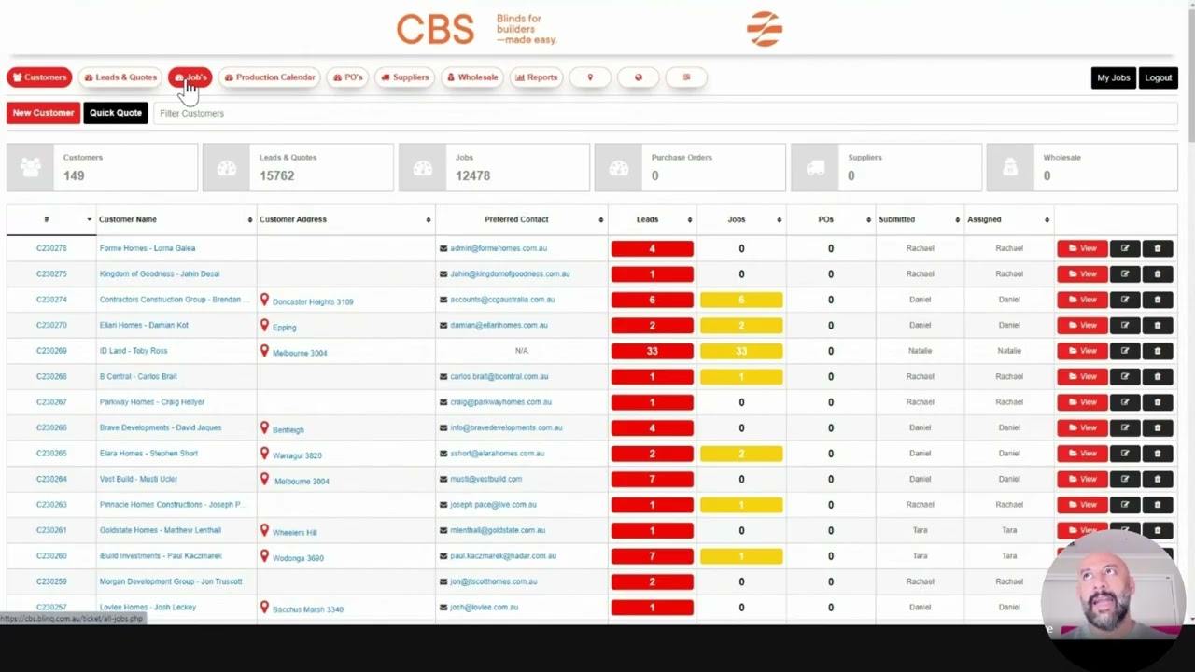Image resolution: width=1195 pixels, height=672 pixels.
Task: Sort by the # column arrow
Action: click(x=90, y=219)
